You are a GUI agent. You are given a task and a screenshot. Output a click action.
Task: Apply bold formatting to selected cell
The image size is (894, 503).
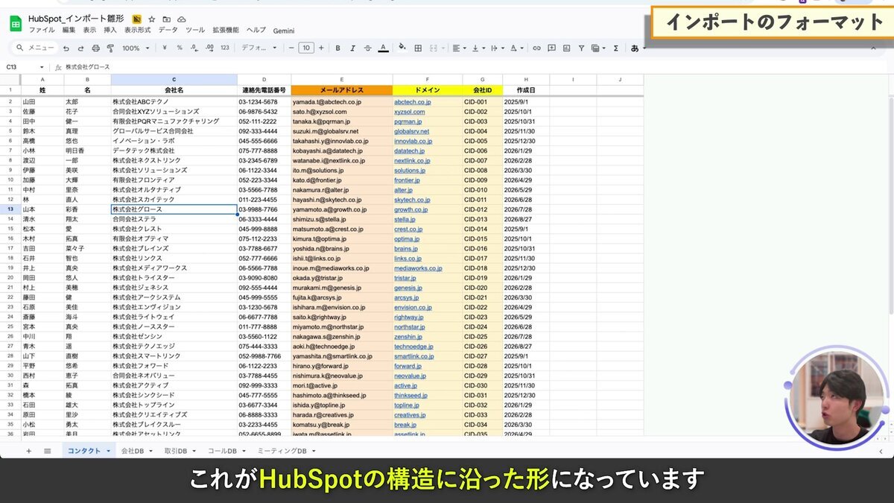(x=337, y=48)
